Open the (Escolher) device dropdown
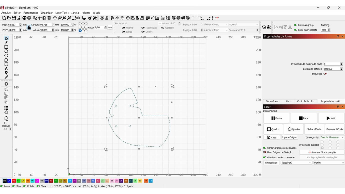Viewport: 345px width, 194px height. (x=296, y=163)
